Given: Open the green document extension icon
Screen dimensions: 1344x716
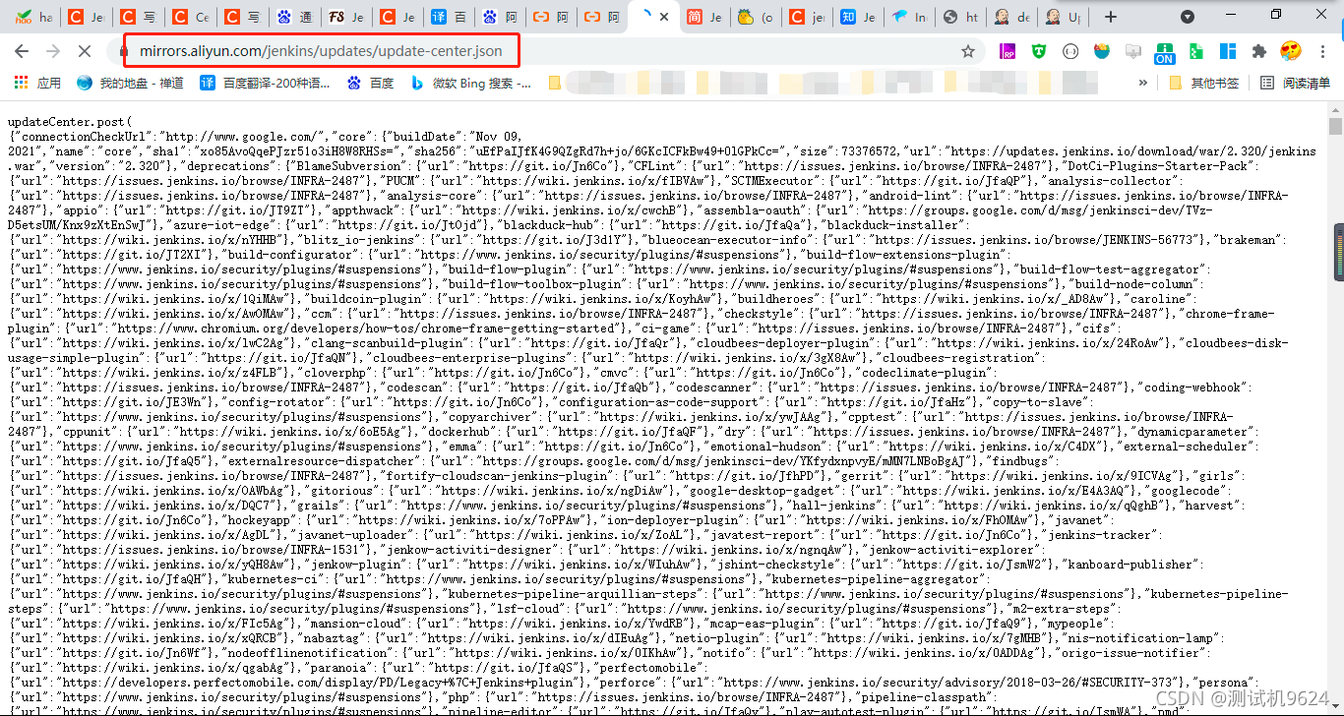Looking at the screenshot, I should coord(1196,51).
